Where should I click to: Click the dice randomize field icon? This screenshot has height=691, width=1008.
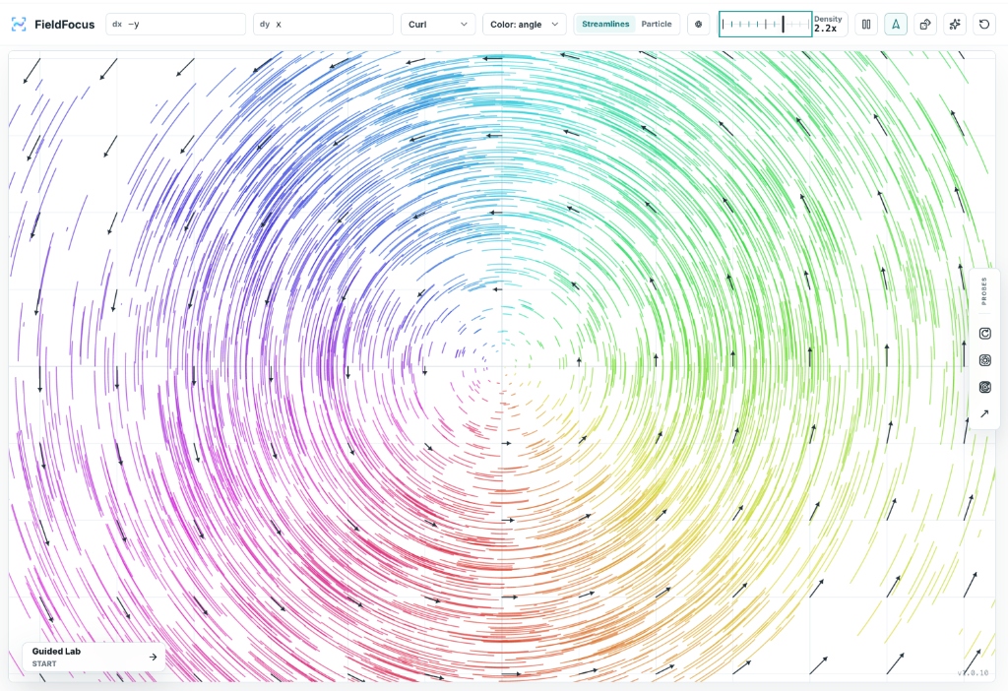point(925,25)
